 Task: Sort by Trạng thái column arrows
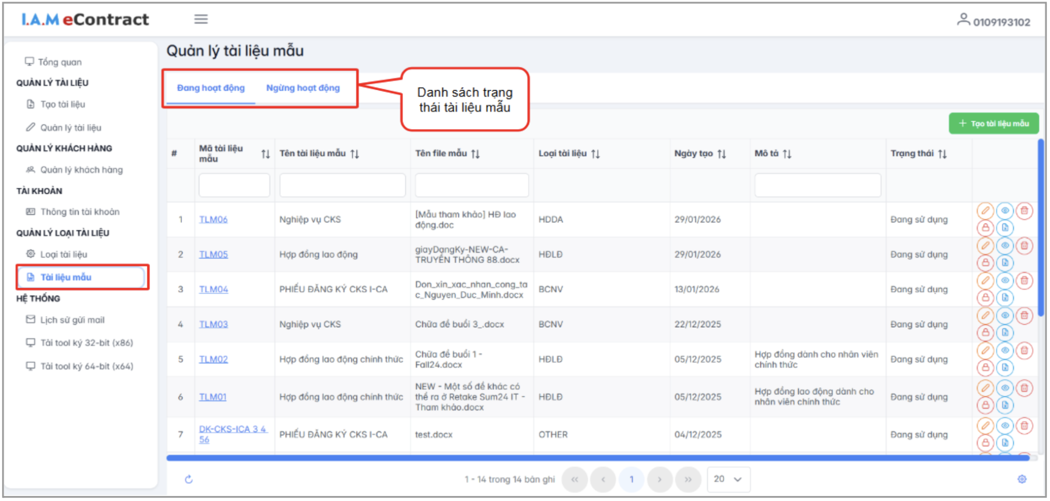(x=942, y=154)
